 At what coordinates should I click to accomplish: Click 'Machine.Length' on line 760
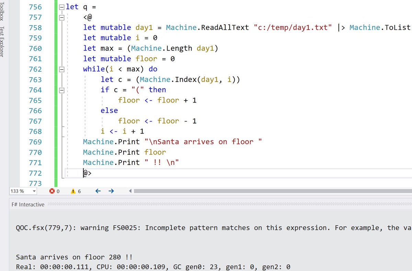point(162,48)
